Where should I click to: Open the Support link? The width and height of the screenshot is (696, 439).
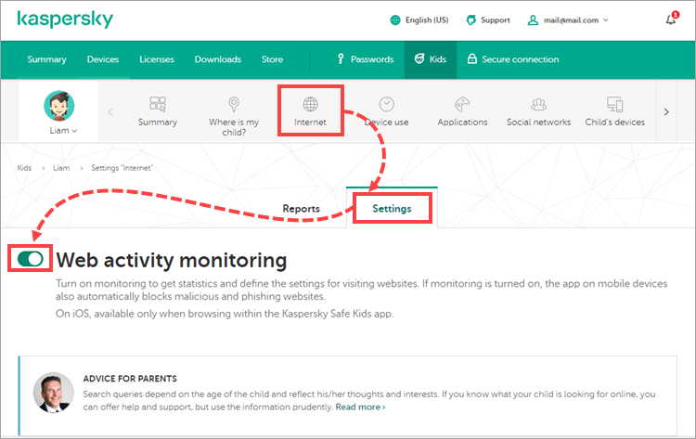[487, 19]
